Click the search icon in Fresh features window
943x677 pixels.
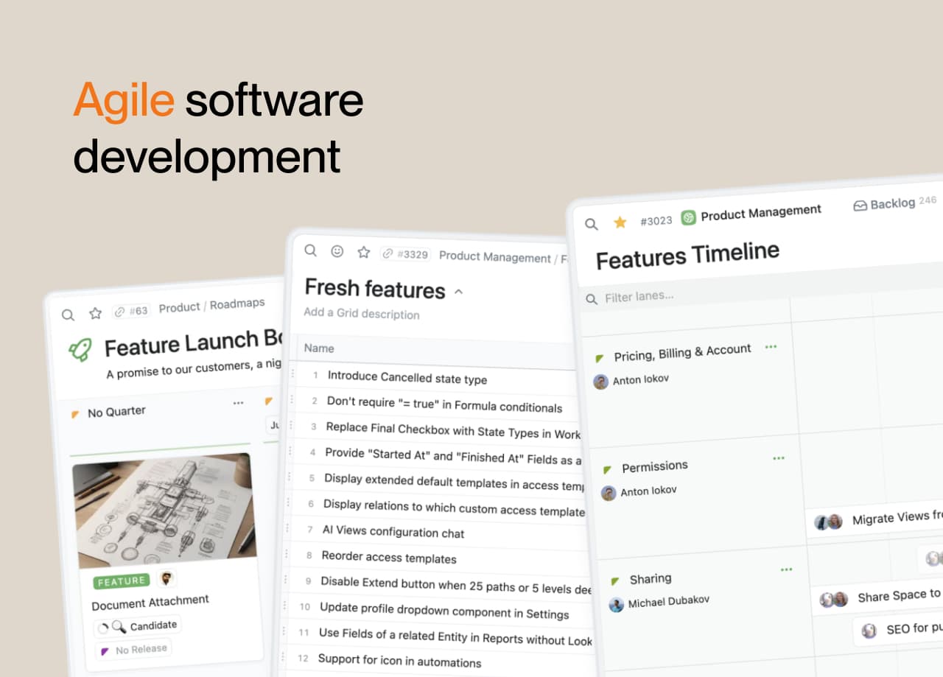(x=311, y=250)
